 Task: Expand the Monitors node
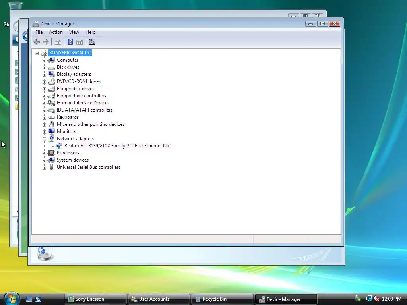click(45, 132)
